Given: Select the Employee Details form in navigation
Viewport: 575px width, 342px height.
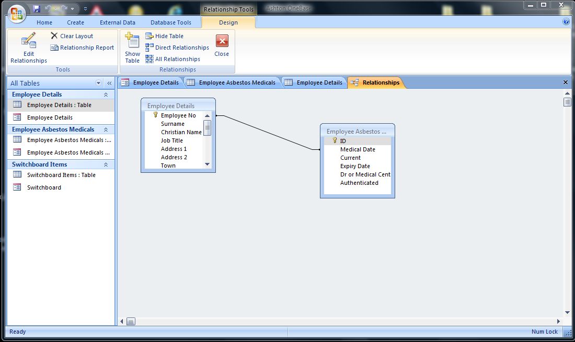Looking at the screenshot, I should click(x=61, y=117).
